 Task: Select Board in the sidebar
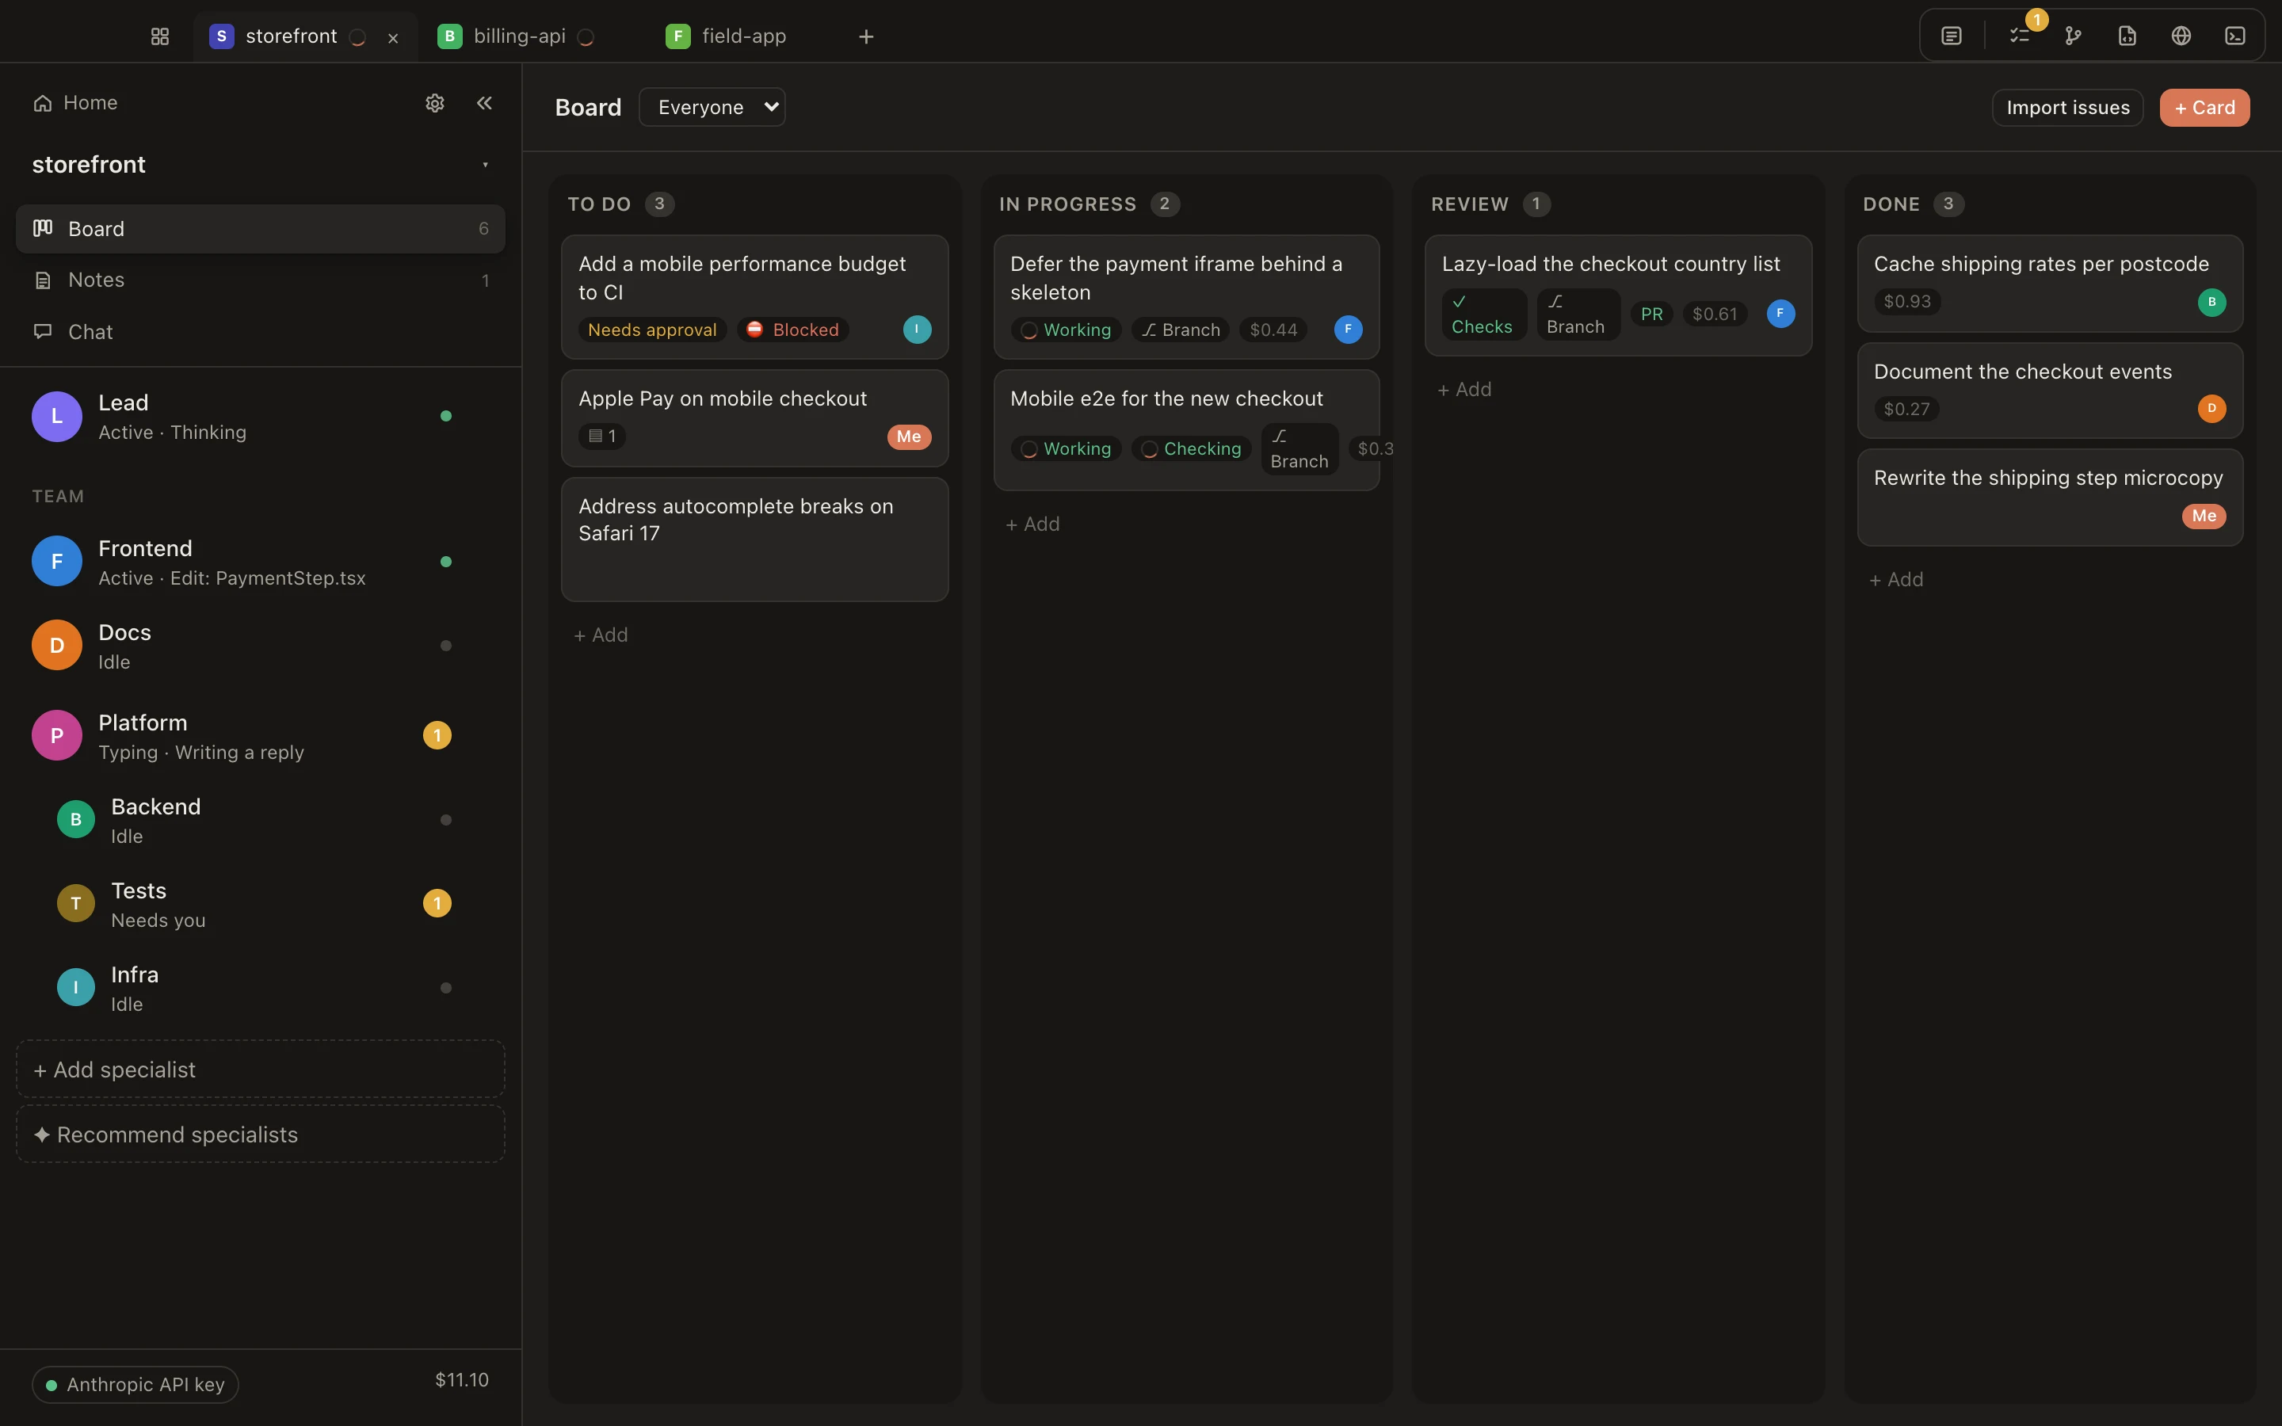(260, 229)
